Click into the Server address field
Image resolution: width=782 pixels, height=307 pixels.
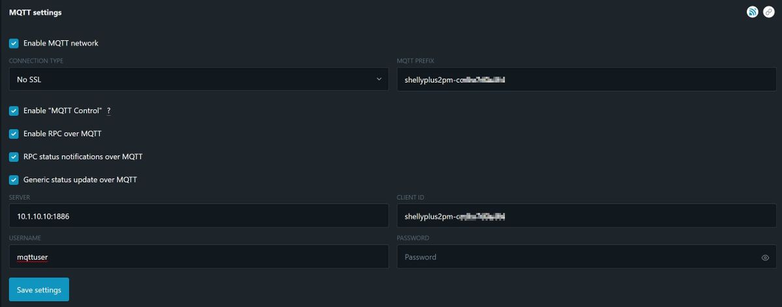(199, 216)
